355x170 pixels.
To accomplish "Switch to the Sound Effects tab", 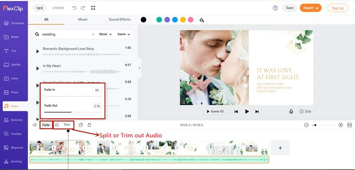I will [120, 20].
